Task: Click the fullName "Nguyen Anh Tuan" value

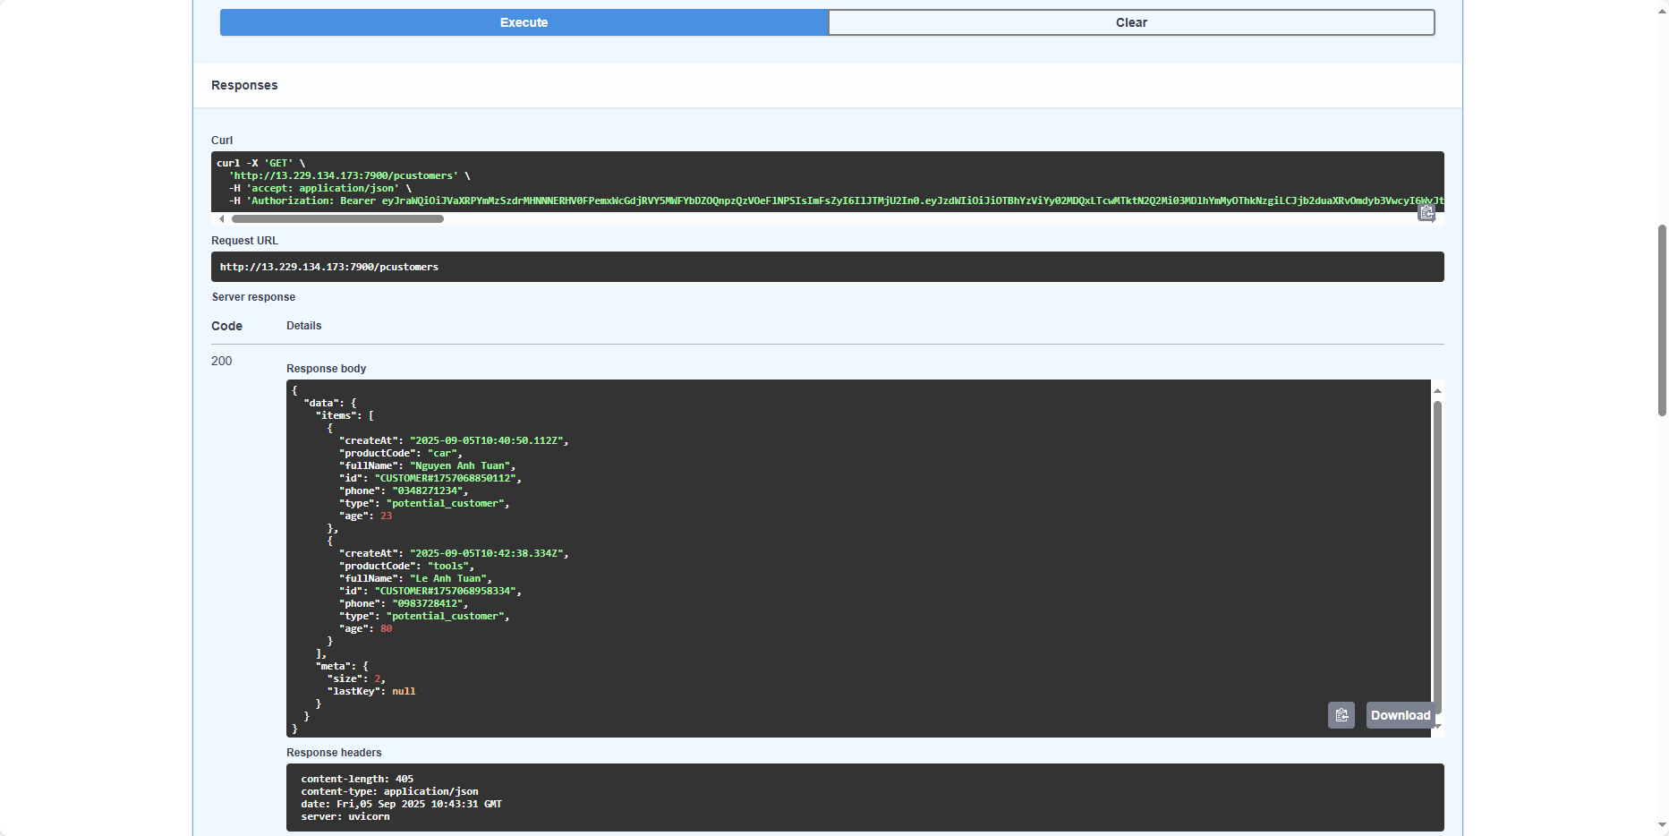Action: 460,465
